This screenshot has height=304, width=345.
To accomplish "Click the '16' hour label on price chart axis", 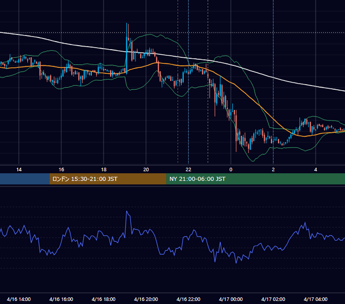I will (x=61, y=170).
